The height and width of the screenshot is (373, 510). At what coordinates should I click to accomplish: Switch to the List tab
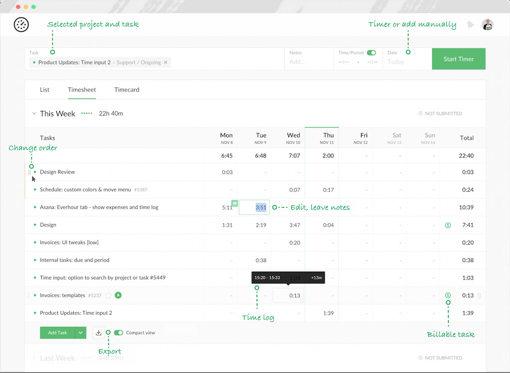point(44,90)
